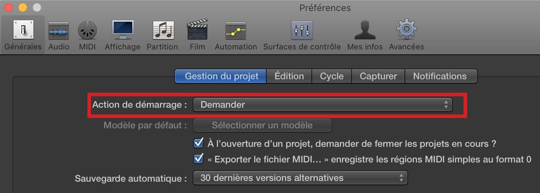Image resolution: width=540 pixels, height=193 pixels.
Task: Select the Gestion du projet tab
Action: tap(221, 76)
